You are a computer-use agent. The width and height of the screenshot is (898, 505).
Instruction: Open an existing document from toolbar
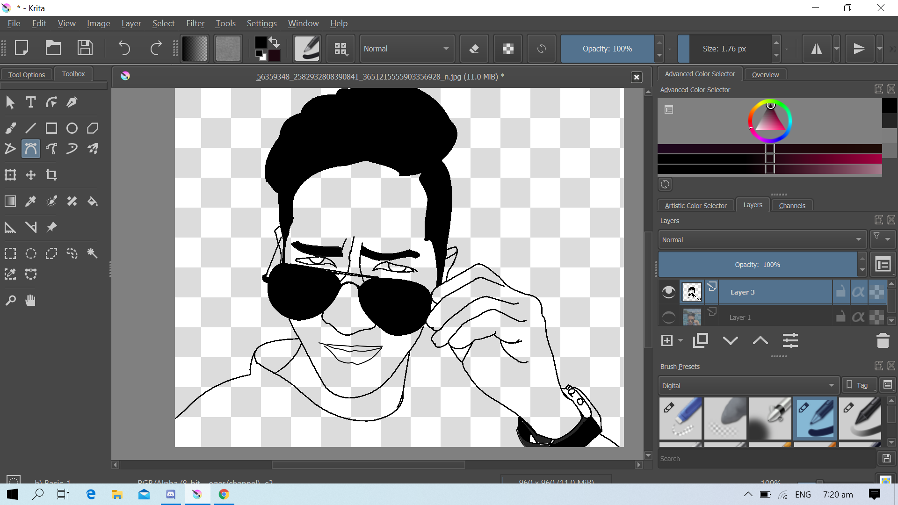pyautogui.click(x=53, y=48)
